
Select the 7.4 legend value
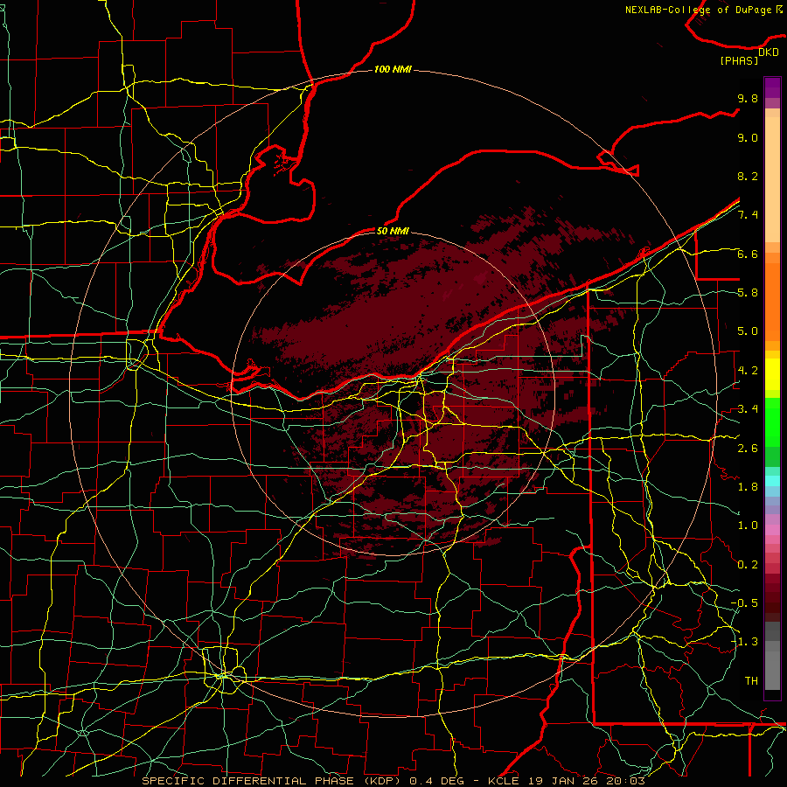748,215
